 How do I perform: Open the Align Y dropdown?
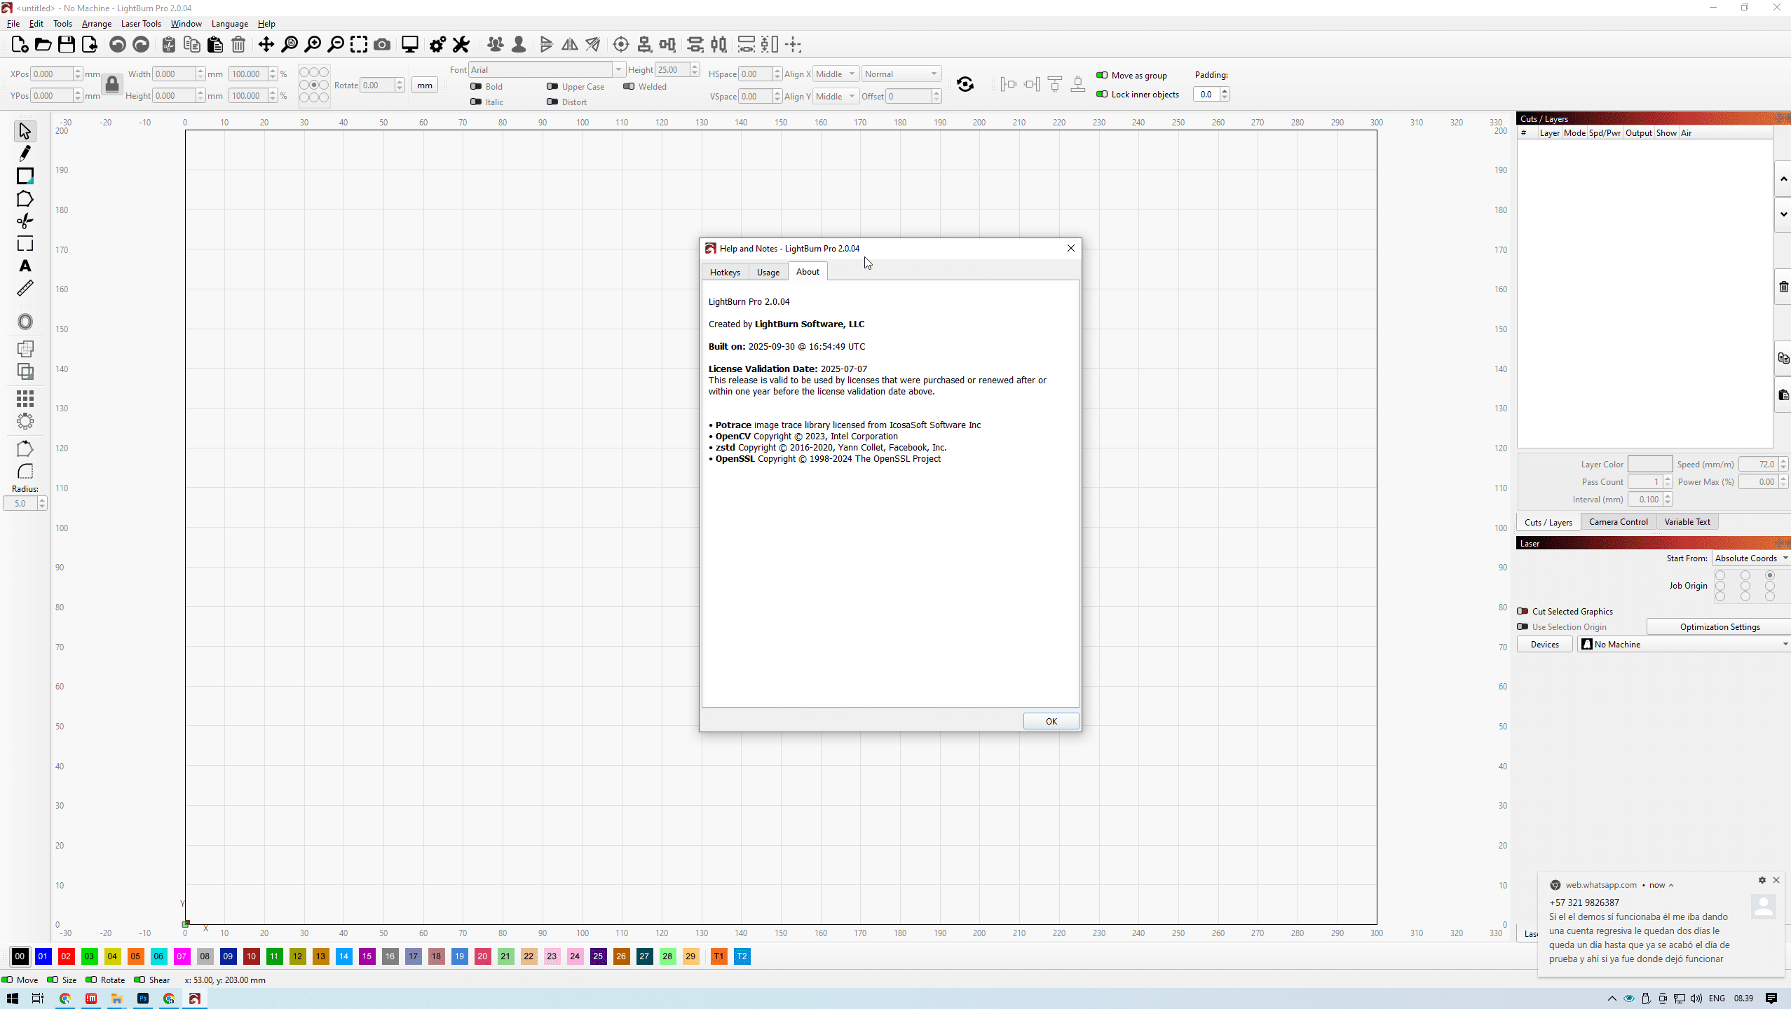pos(836,97)
